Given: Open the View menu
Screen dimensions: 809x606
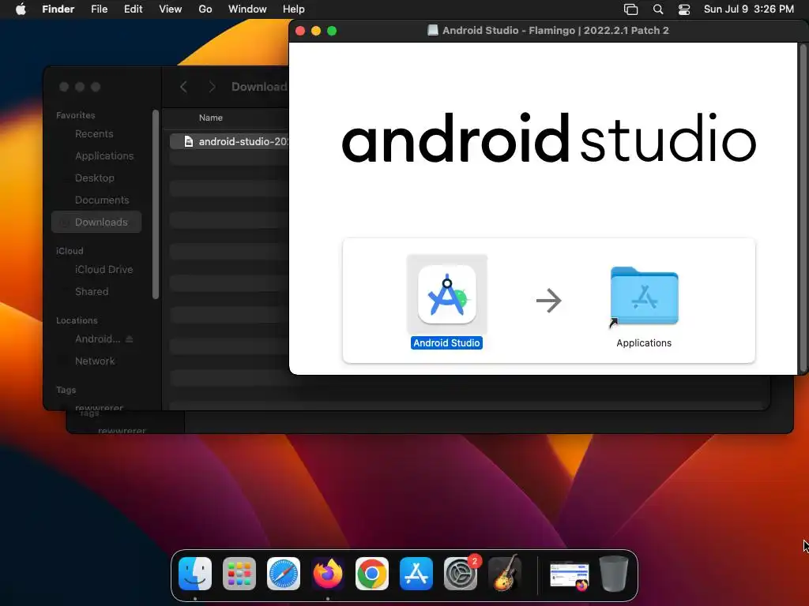Looking at the screenshot, I should (171, 9).
